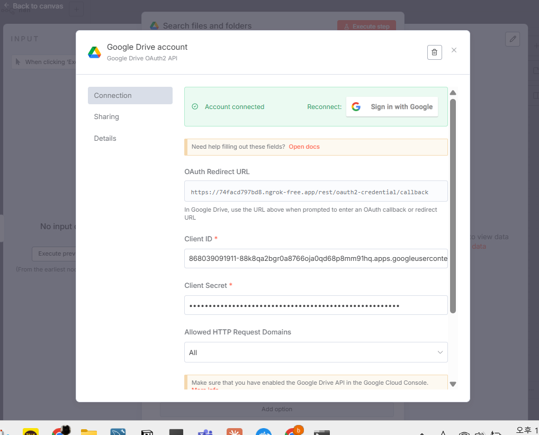Click the Account connected check icon
The height and width of the screenshot is (435, 539).
[x=195, y=107]
